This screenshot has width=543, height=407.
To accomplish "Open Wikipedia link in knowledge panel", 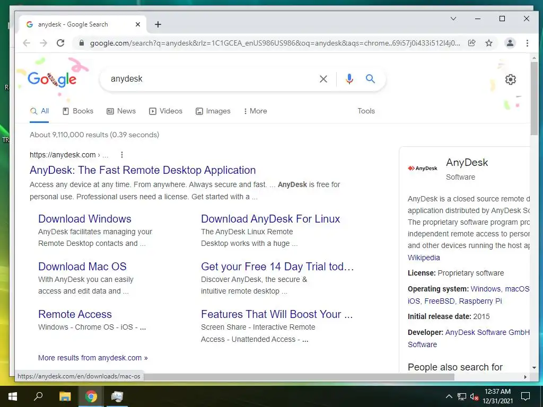I will (x=424, y=258).
